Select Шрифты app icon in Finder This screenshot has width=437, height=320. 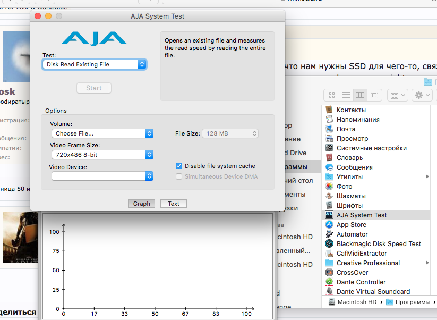pos(329,205)
